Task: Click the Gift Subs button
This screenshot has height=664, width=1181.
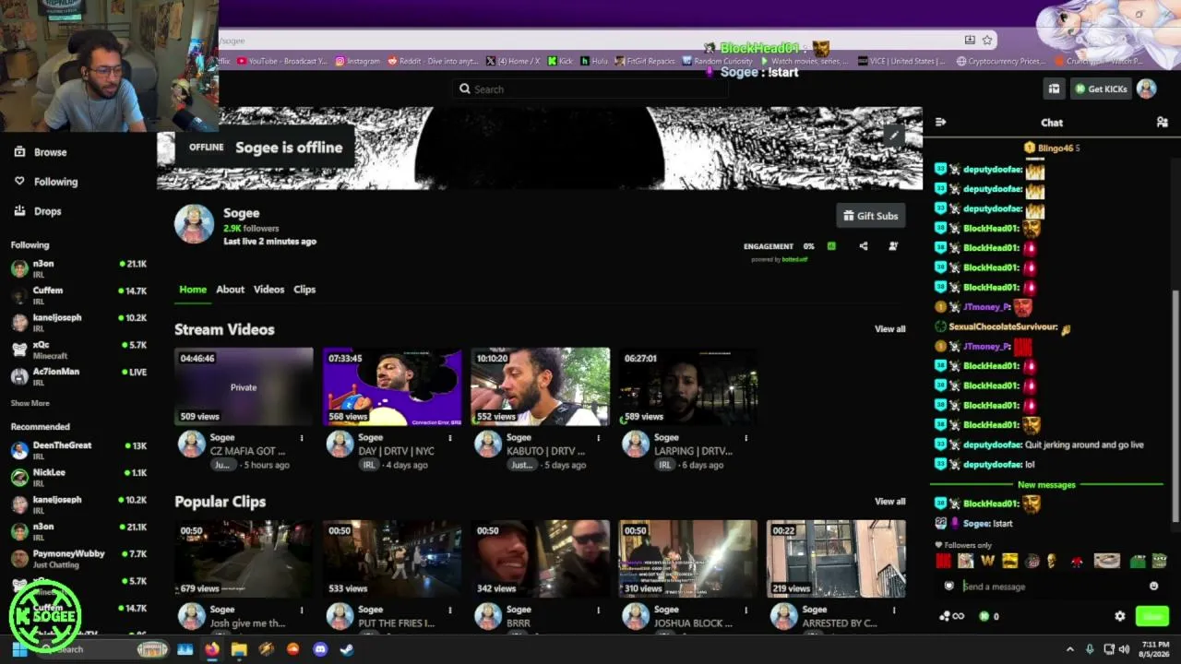Action: coord(870,216)
